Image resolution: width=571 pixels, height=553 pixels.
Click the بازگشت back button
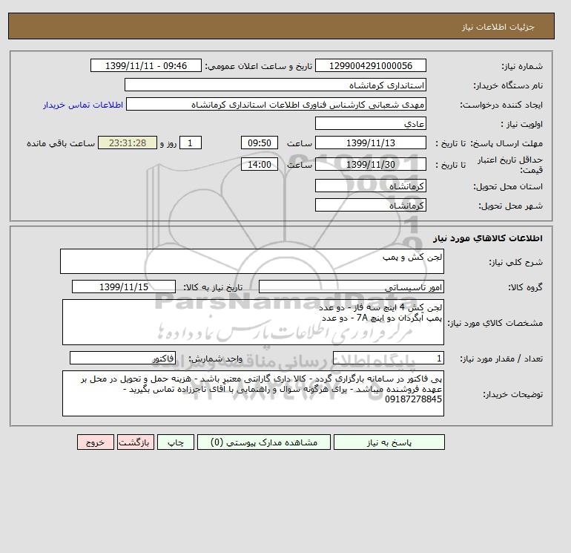point(136,442)
